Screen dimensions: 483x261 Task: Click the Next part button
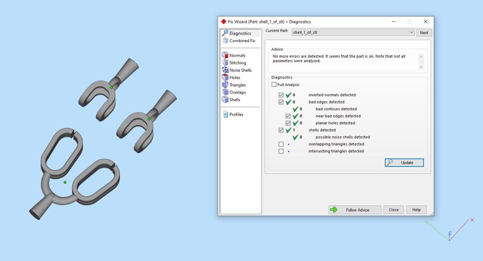click(424, 33)
